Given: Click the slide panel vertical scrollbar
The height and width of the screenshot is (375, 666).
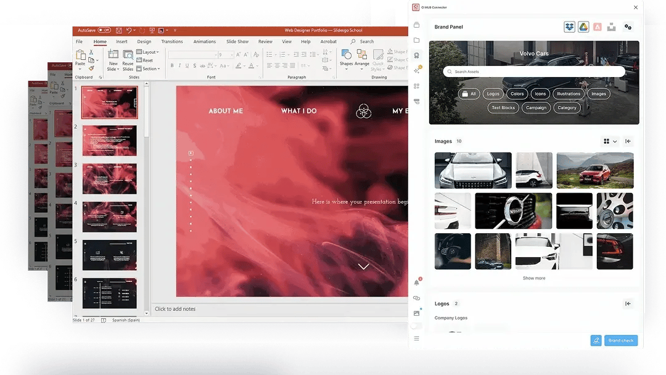Looking at the screenshot, I should click(147, 112).
